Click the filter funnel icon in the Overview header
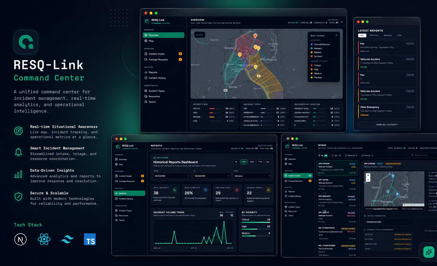The height and width of the screenshot is (266, 437). click(342, 22)
